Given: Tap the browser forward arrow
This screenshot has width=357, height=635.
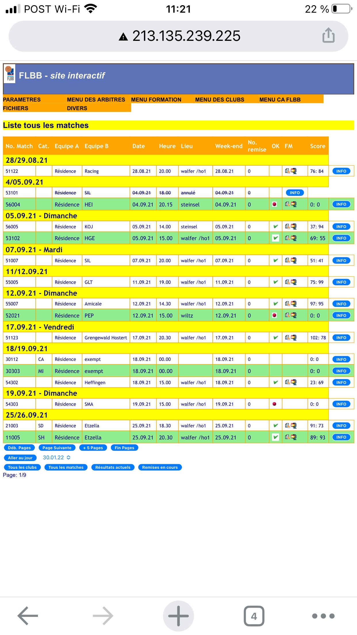Looking at the screenshot, I should [x=103, y=616].
